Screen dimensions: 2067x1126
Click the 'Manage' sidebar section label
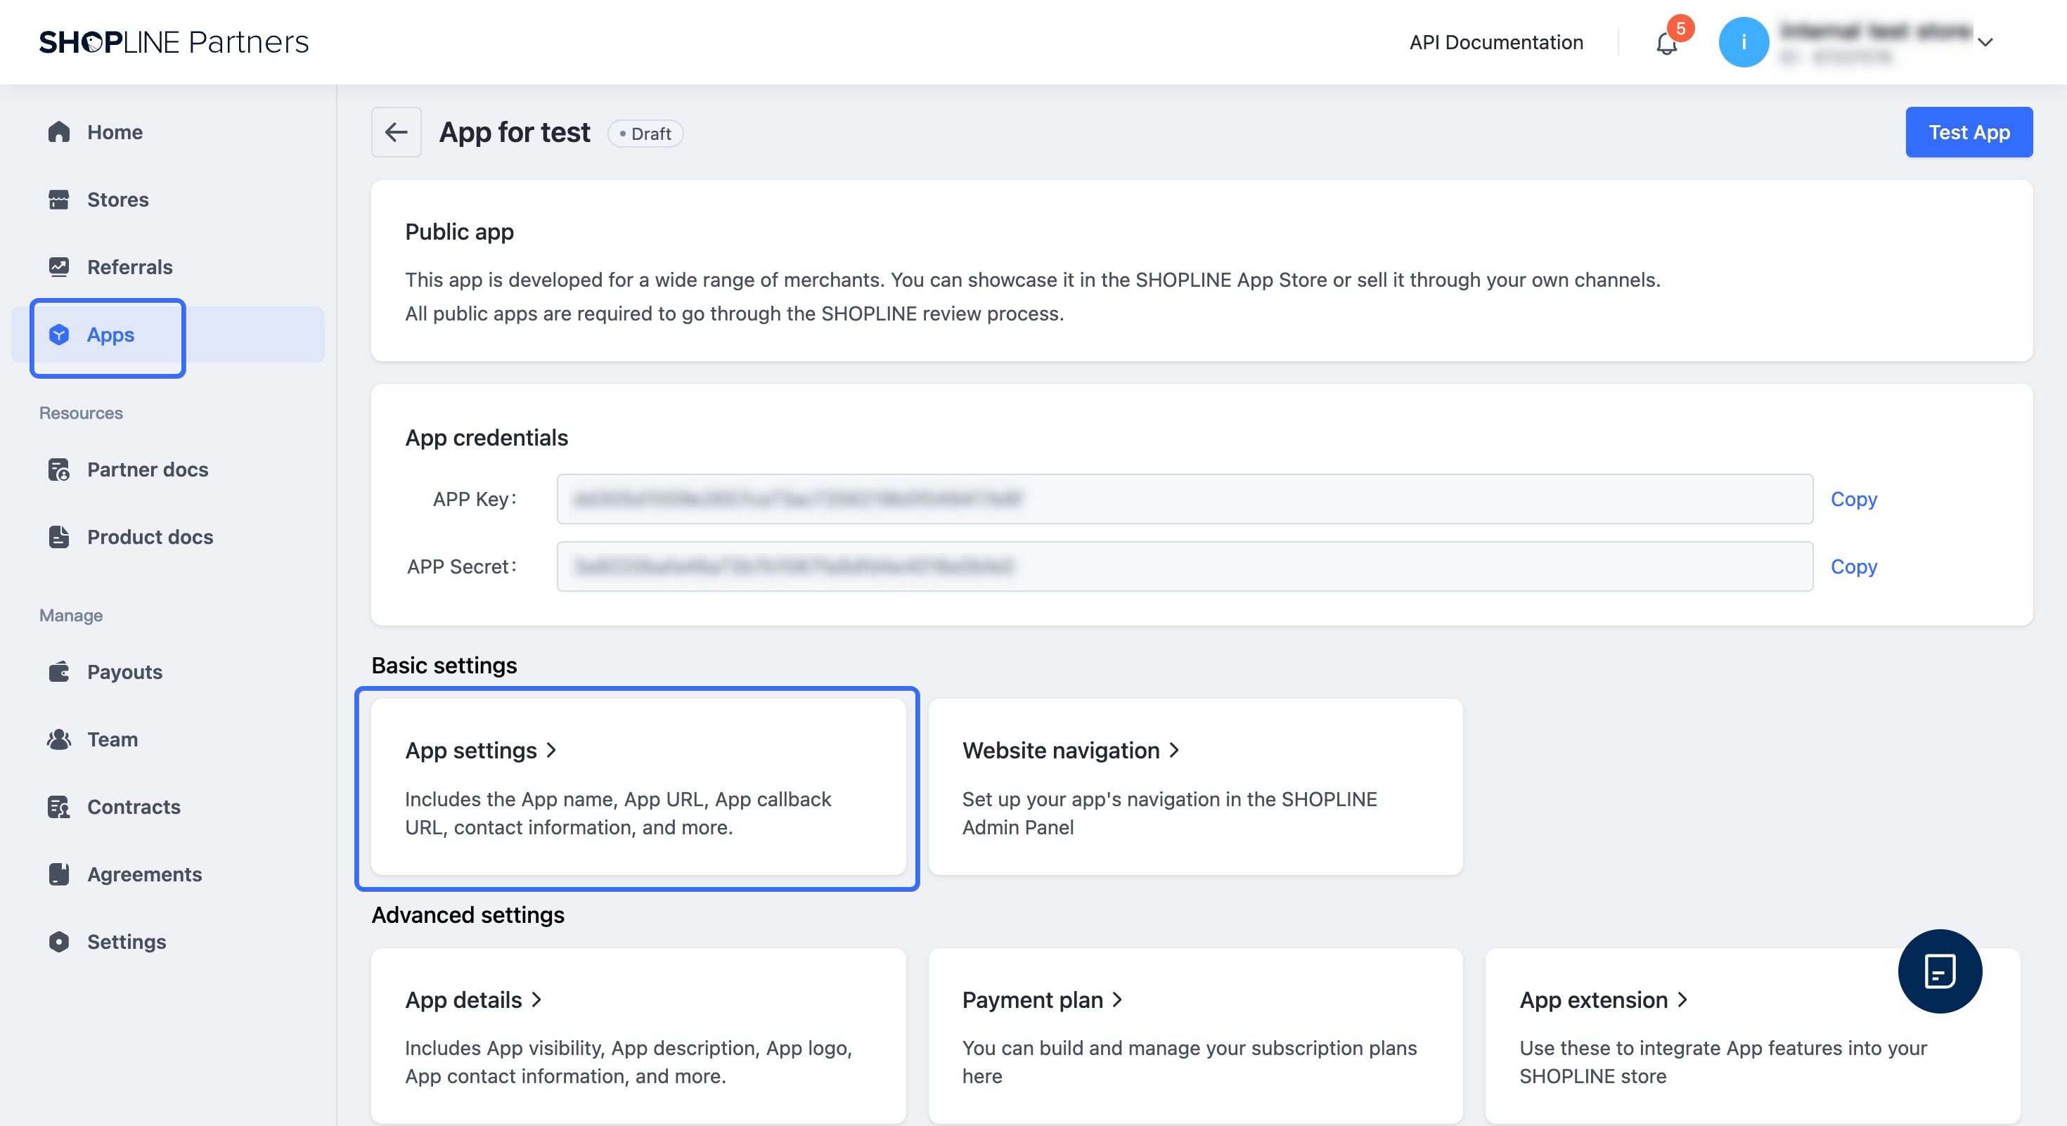(x=70, y=615)
